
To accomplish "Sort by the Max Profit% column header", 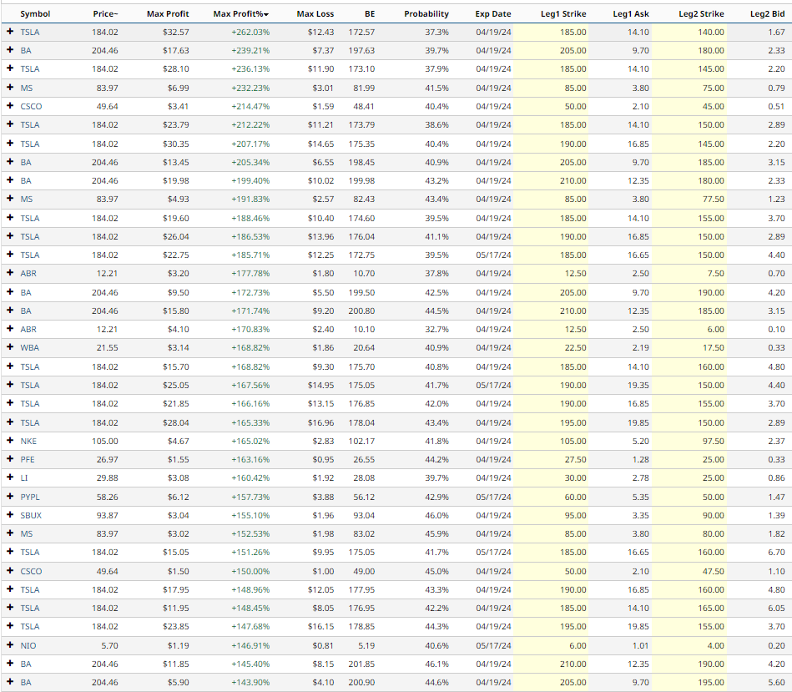I will click(241, 13).
